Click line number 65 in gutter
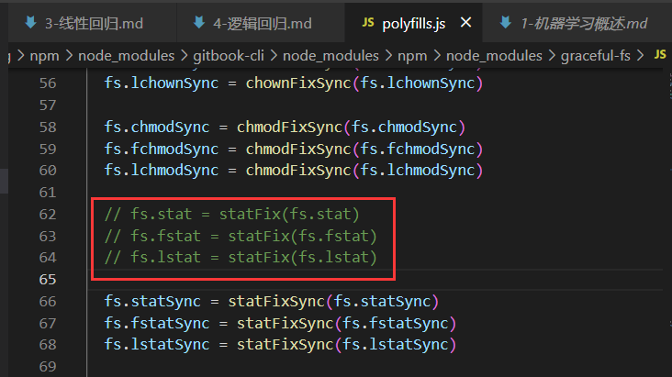Viewport: 672px width, 377px height. (x=48, y=280)
